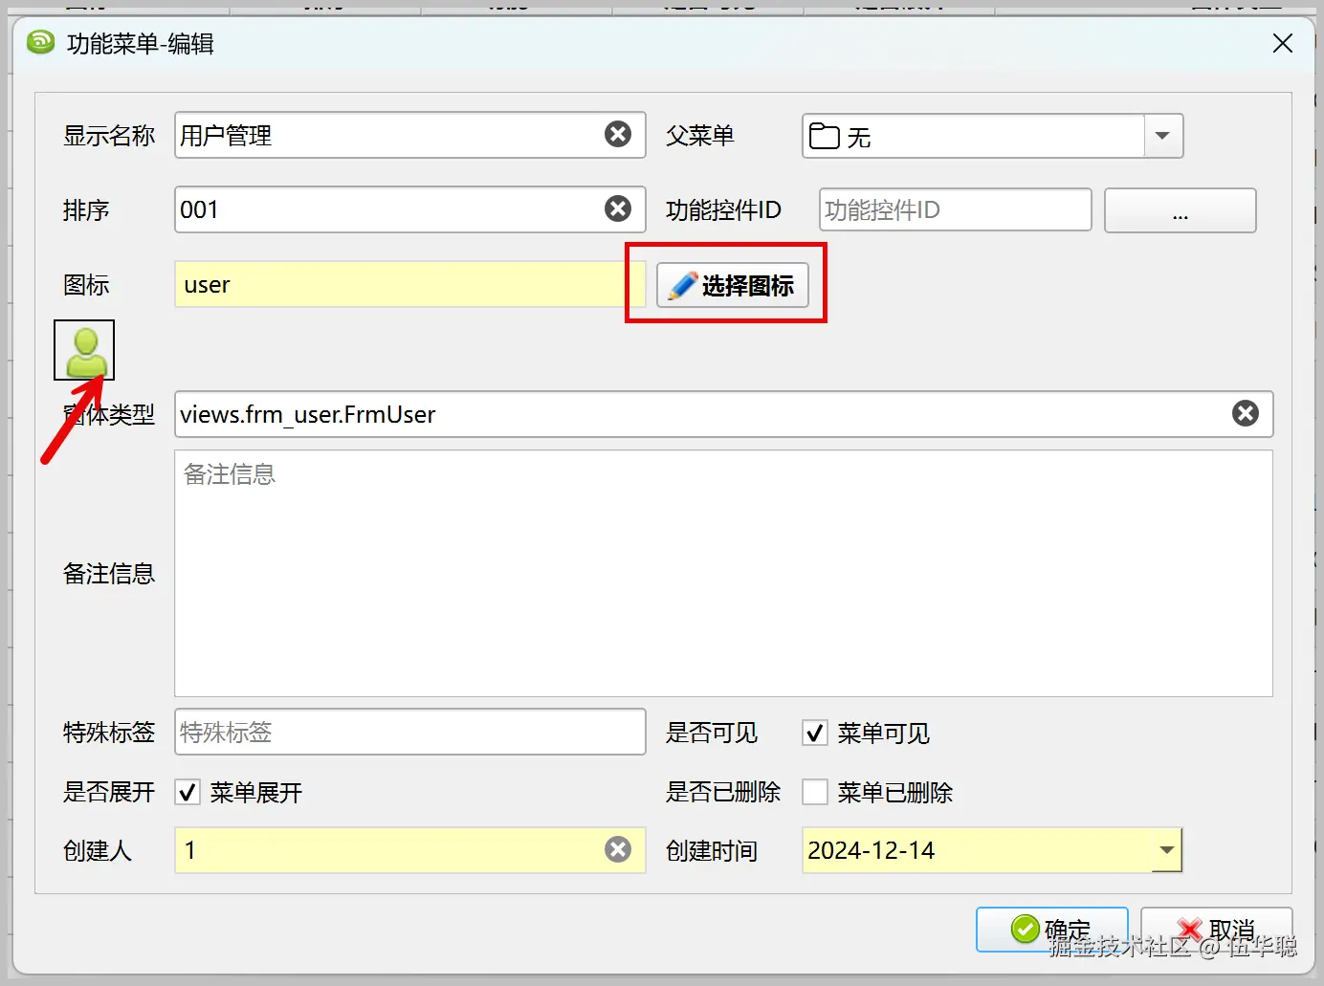Toggle the 菜单可见 checkbox

coord(815,734)
